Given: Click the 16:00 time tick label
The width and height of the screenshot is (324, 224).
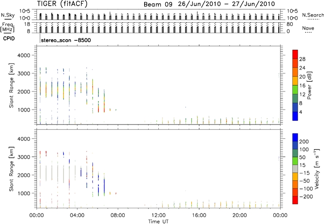Looking at the screenshot, I should [199, 216].
